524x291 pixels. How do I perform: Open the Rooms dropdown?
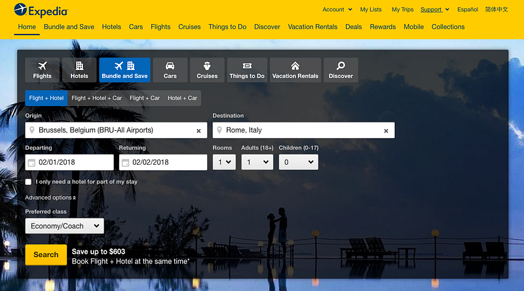tap(224, 162)
